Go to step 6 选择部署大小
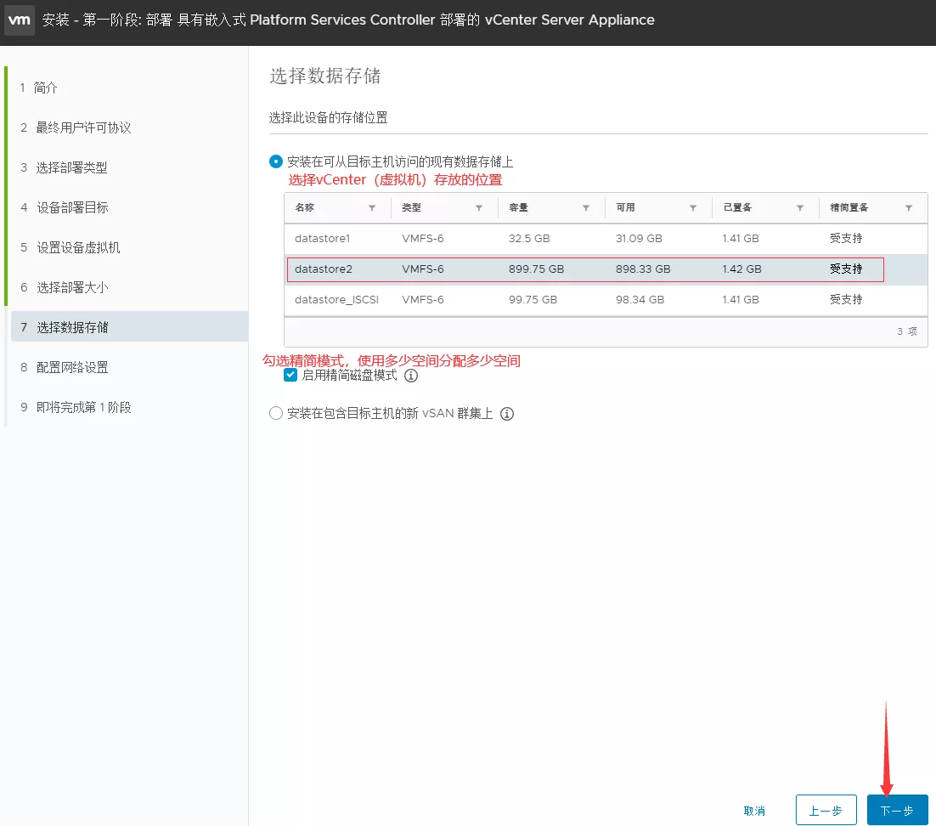The height and width of the screenshot is (826, 936). pos(72,287)
